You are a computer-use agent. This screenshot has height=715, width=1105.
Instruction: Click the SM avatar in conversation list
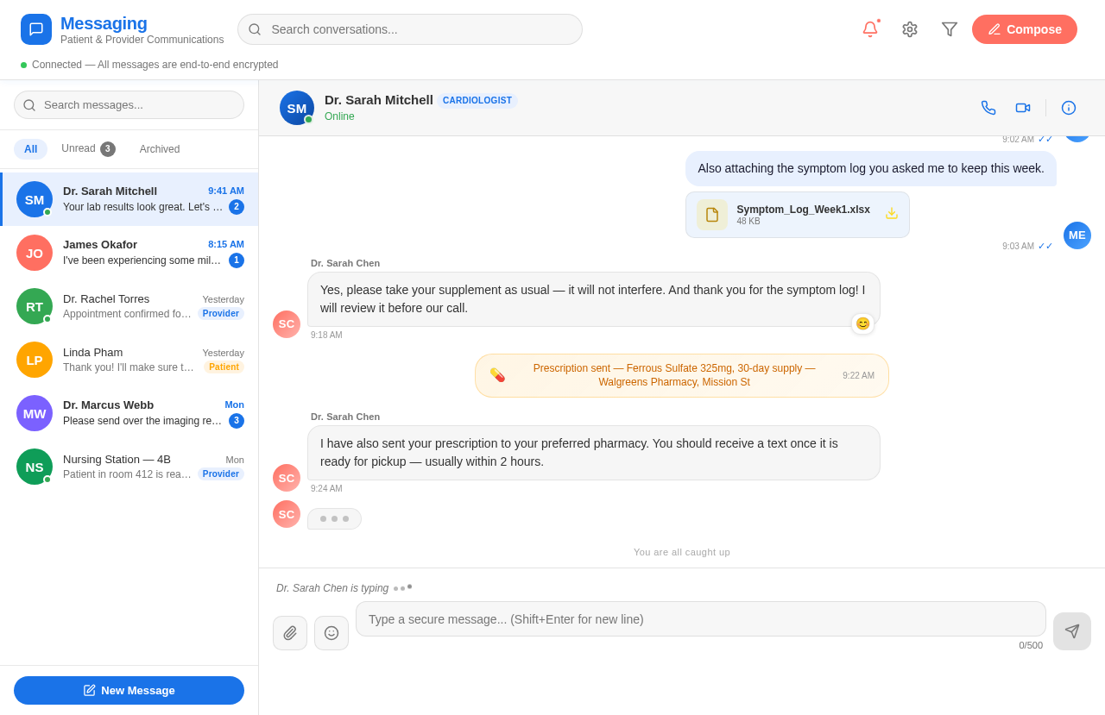coord(35,199)
